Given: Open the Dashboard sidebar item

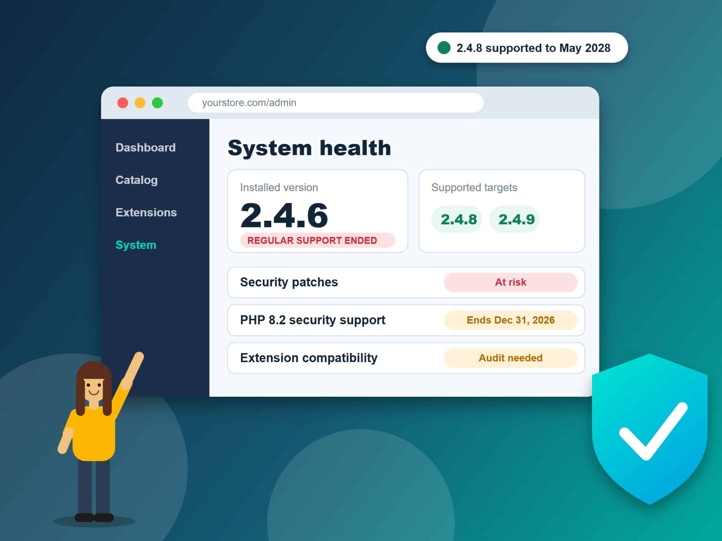Looking at the screenshot, I should tap(145, 148).
